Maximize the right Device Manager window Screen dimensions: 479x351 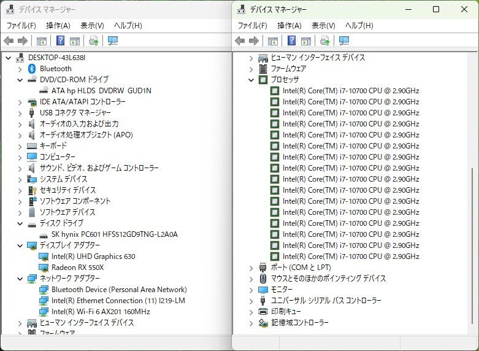[x=436, y=9]
